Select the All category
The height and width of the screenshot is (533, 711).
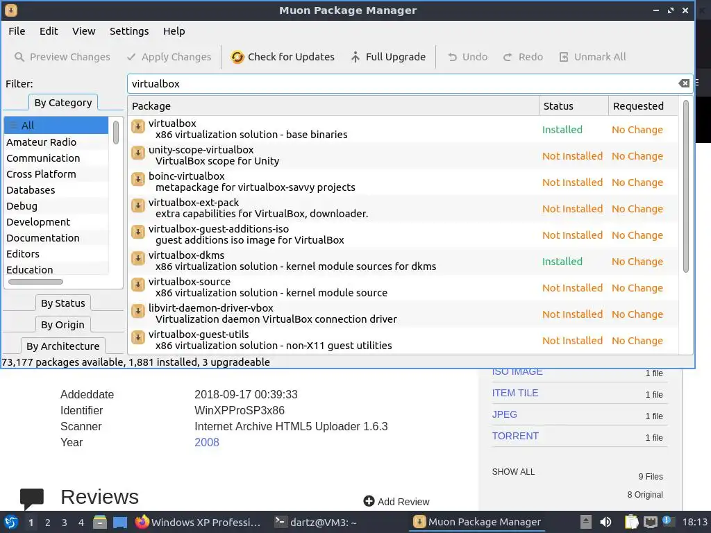[x=56, y=125]
